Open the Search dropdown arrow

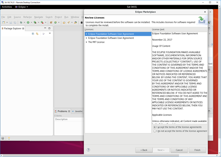click(72, 22)
